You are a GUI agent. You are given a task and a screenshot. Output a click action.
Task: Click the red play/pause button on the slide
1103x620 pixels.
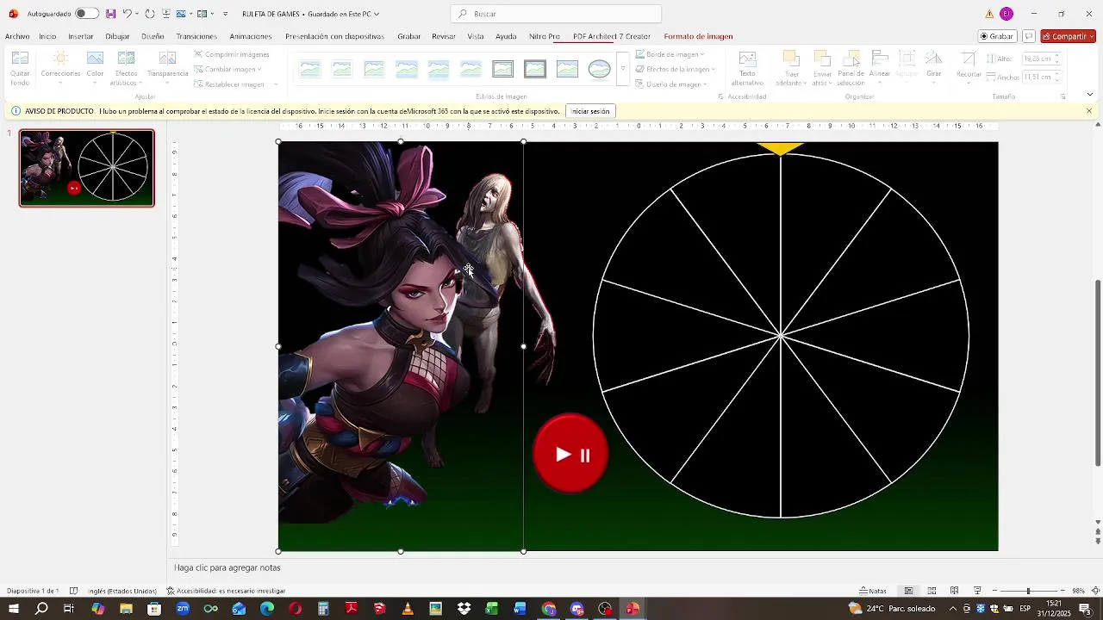tap(570, 454)
